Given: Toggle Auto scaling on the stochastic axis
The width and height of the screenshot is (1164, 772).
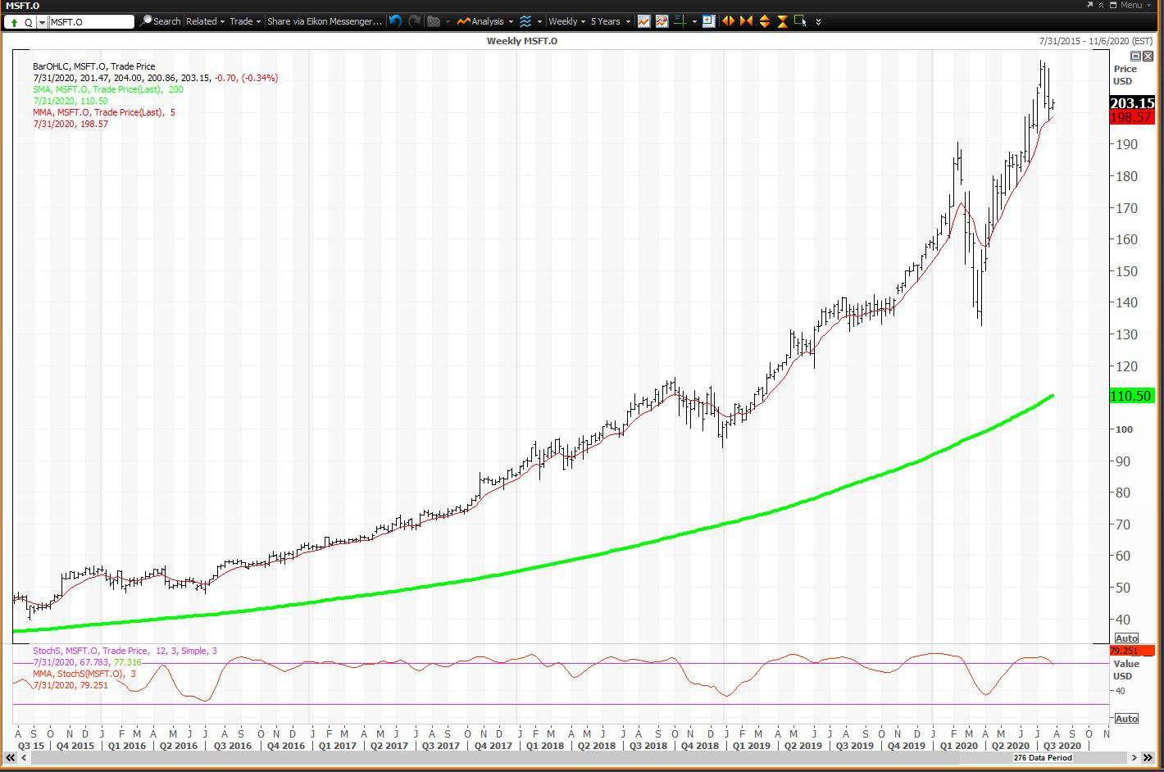Looking at the screenshot, I should point(1126,719).
